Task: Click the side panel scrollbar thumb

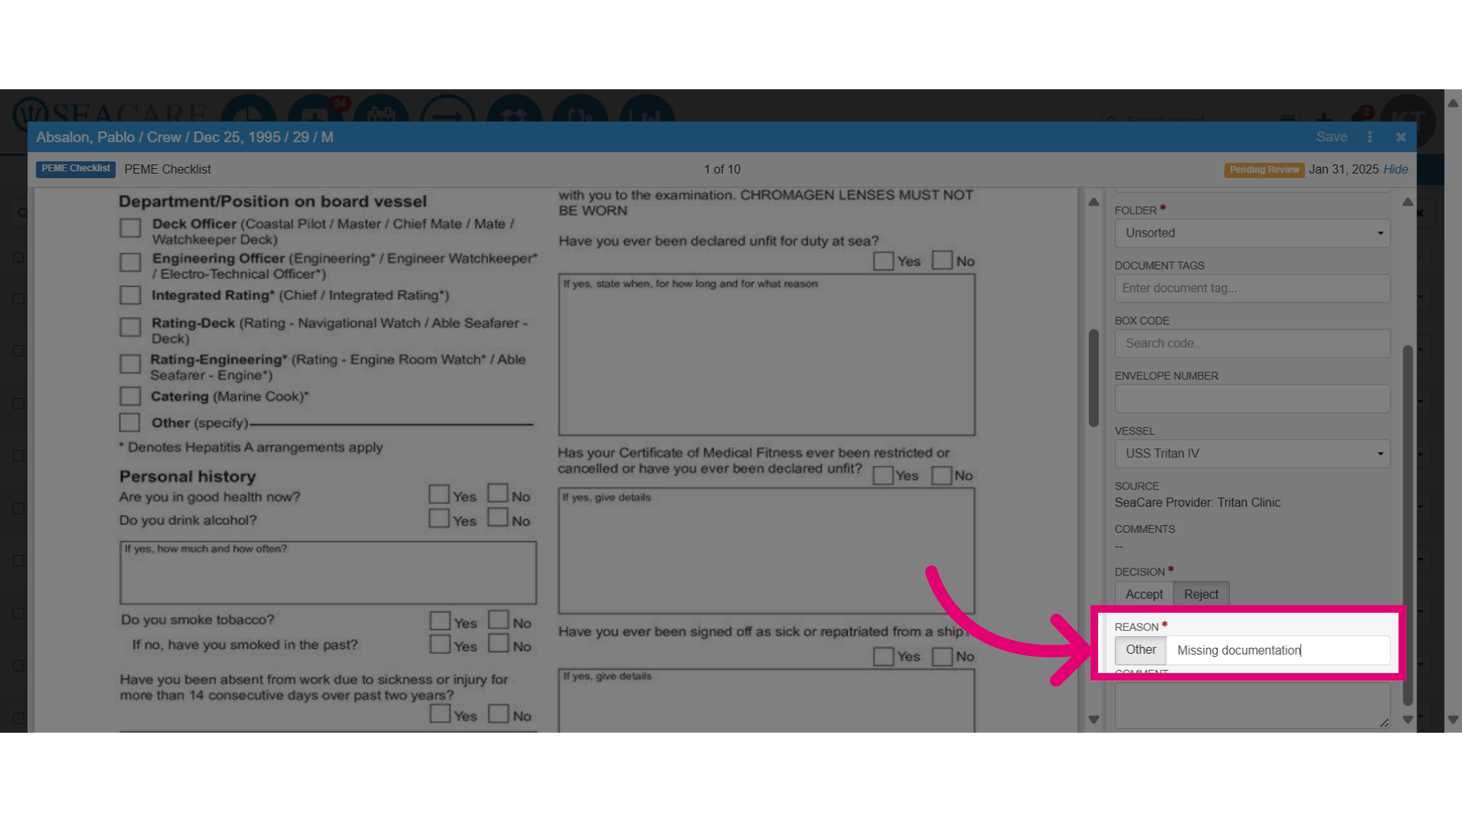Action: (1408, 525)
